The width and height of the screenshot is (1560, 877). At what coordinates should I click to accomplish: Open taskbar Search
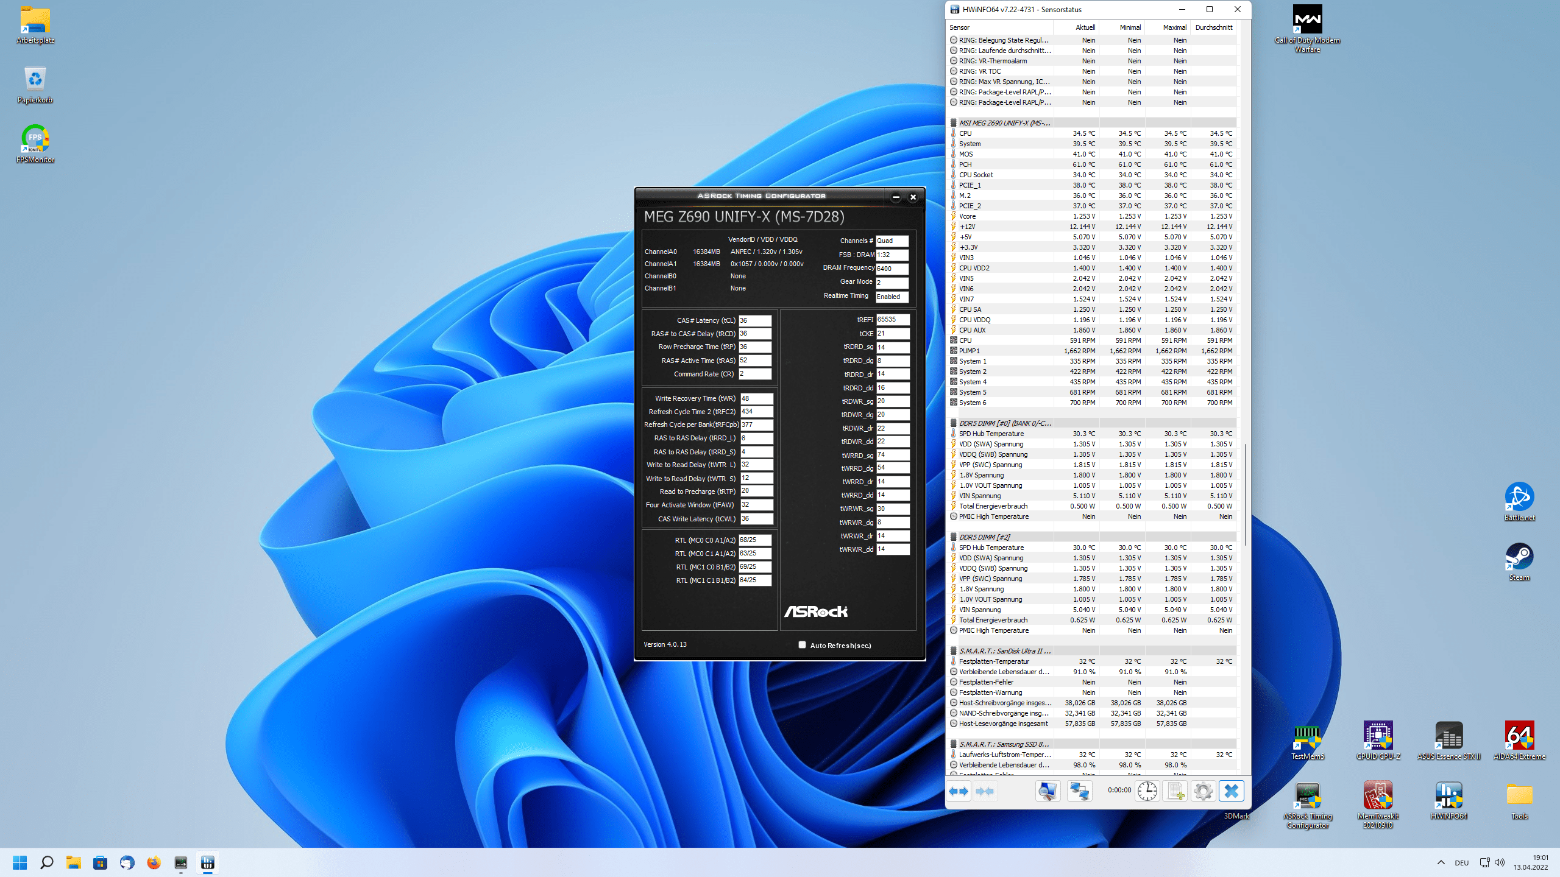[x=46, y=862]
